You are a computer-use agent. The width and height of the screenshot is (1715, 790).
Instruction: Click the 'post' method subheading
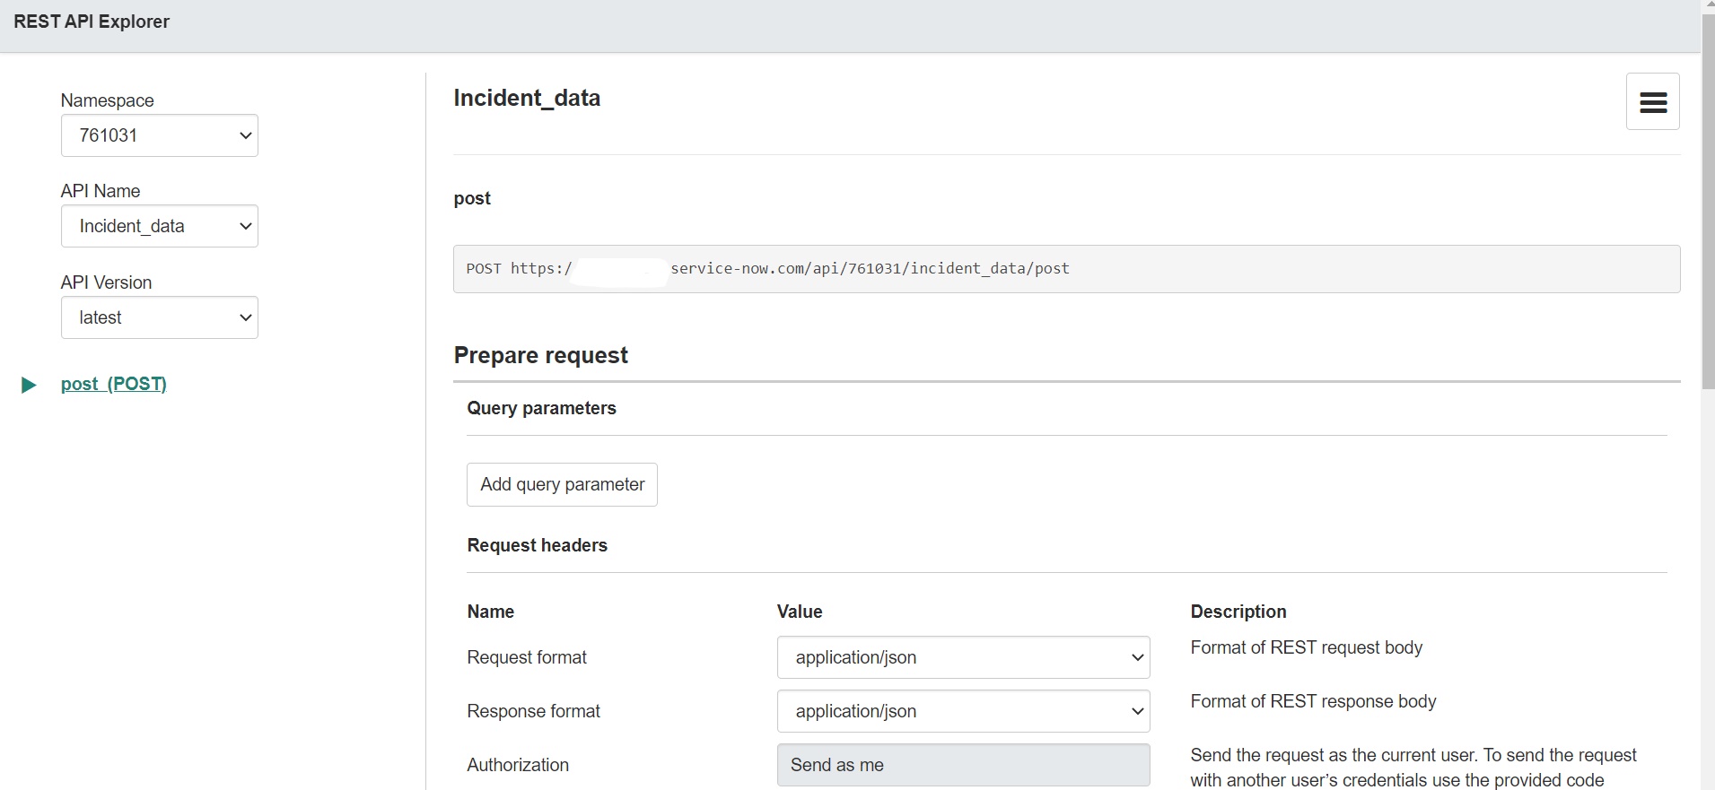click(x=472, y=198)
